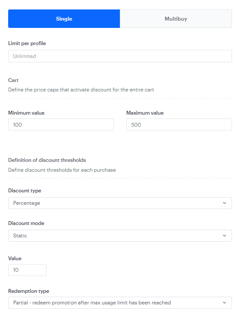Click the discount Value input field
Image resolution: width=238 pixels, height=316 pixels.
click(27, 270)
